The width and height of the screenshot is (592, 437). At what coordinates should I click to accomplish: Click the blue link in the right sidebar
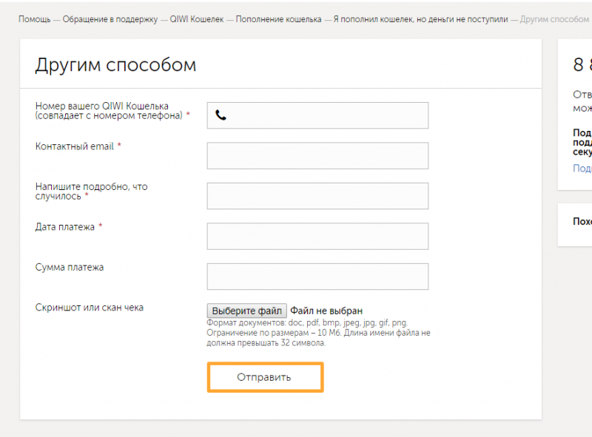coord(582,169)
